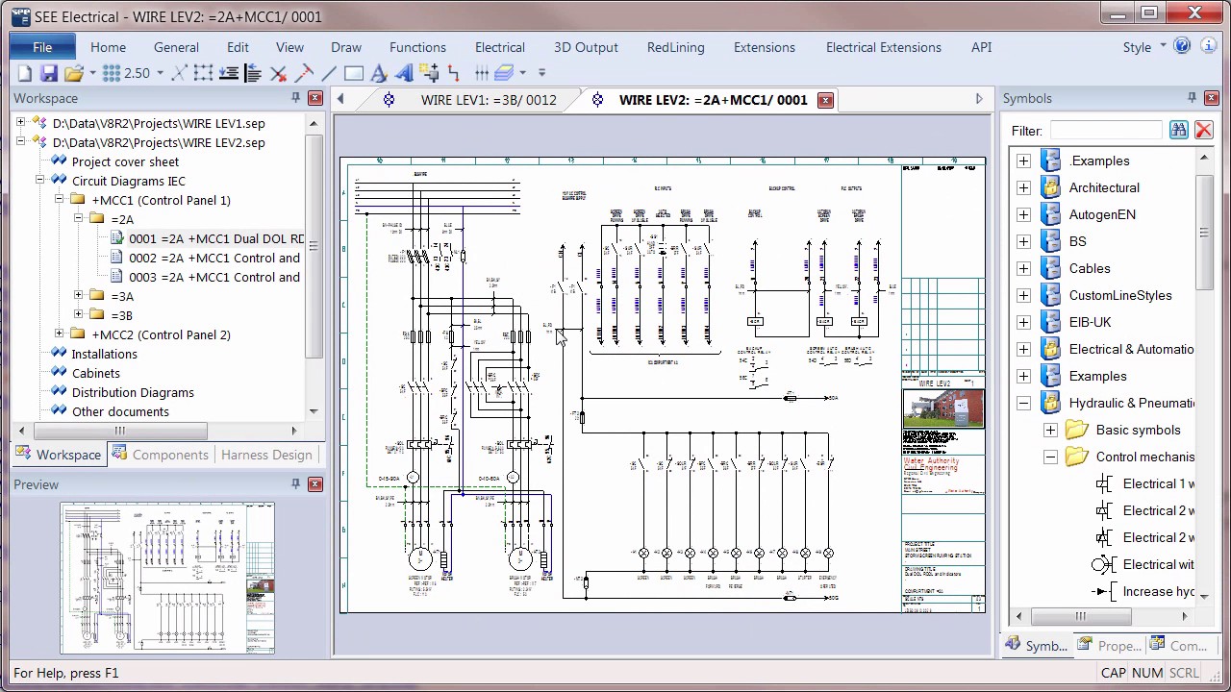Screen dimensions: 1231x692
Task: Select the rectangle drawing tool
Action: [354, 73]
